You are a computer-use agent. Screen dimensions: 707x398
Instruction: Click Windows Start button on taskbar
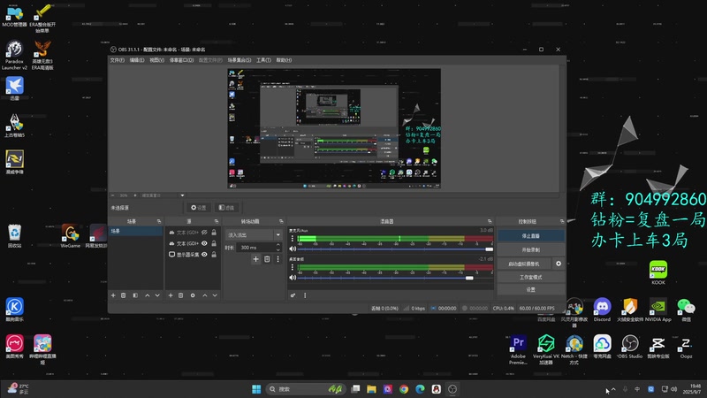256,389
